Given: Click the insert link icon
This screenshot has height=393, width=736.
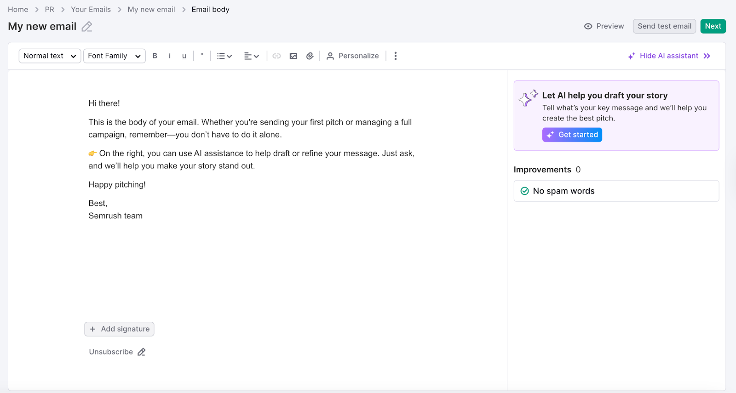Looking at the screenshot, I should point(276,56).
